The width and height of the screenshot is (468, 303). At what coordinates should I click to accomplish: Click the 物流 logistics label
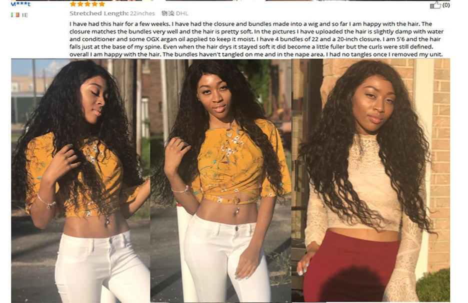(167, 13)
